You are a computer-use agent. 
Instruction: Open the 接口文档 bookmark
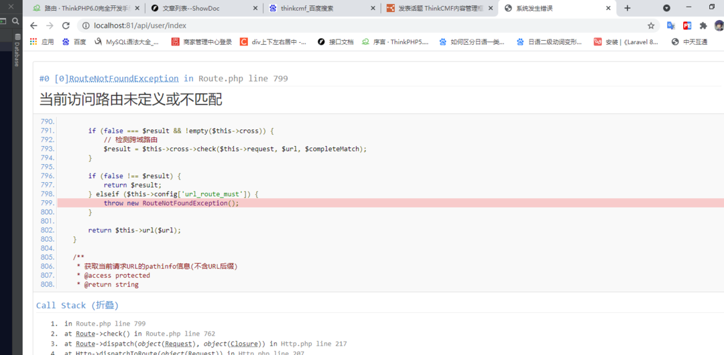click(x=336, y=42)
